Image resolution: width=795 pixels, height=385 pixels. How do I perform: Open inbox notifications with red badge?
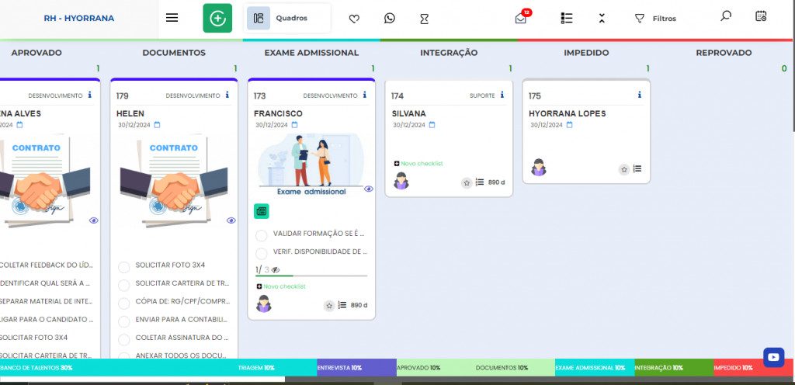(521, 19)
